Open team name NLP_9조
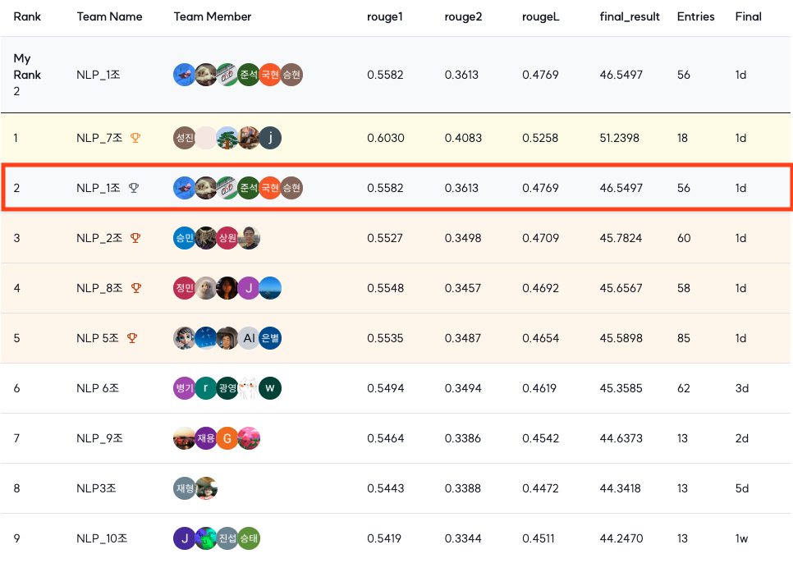 [99, 437]
